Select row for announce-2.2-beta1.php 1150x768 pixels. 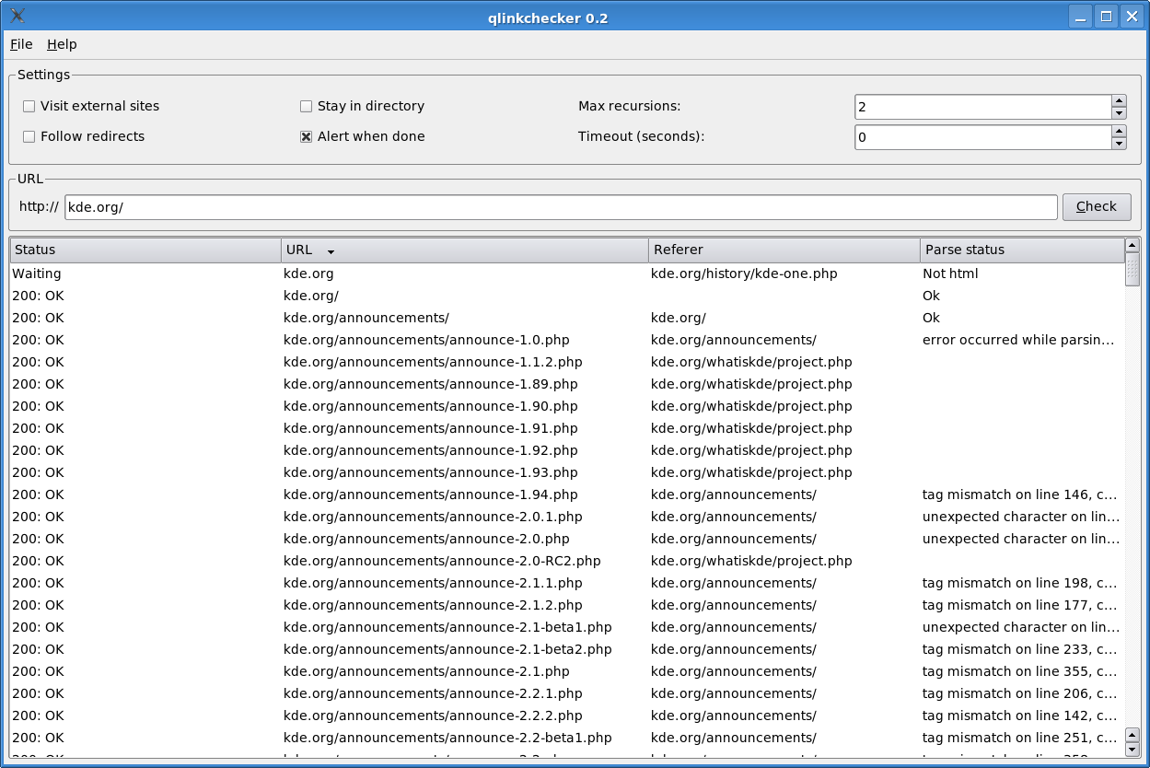567,738
